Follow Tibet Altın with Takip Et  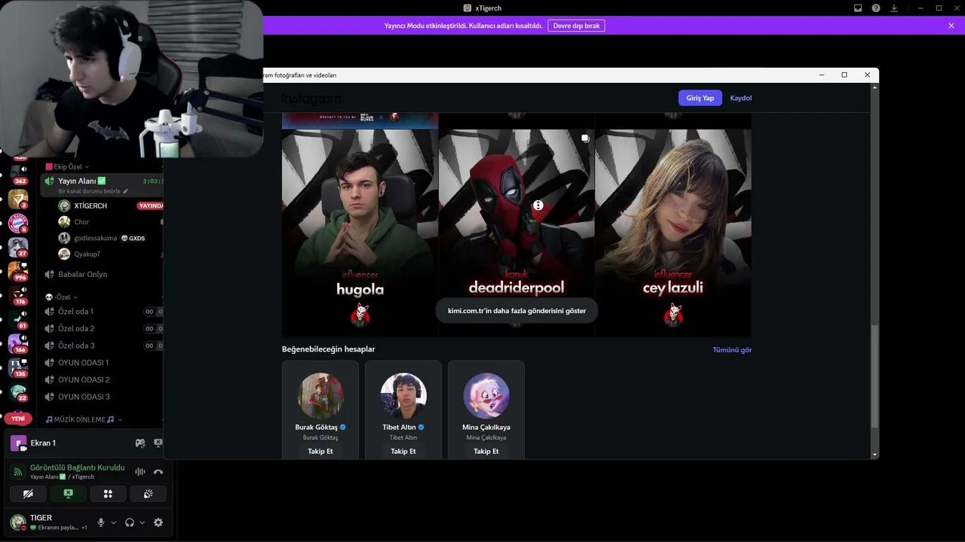[403, 451]
